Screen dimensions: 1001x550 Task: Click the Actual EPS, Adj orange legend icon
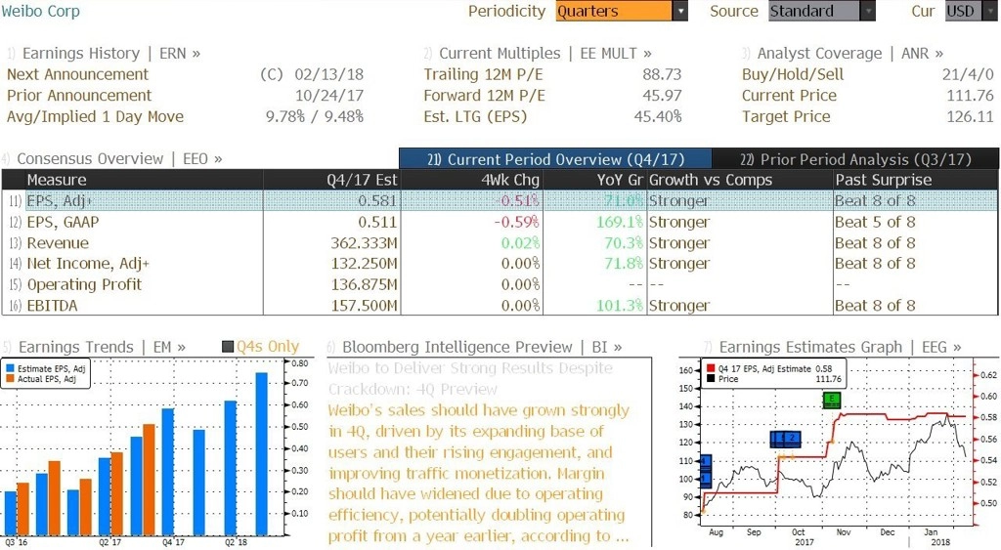click(10, 379)
